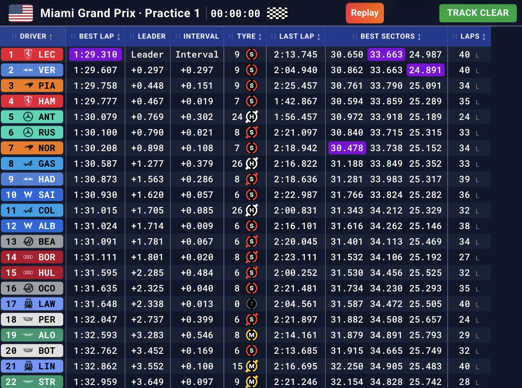Select the GAS driver badge
This screenshot has height=388, width=522.
pos(32,164)
